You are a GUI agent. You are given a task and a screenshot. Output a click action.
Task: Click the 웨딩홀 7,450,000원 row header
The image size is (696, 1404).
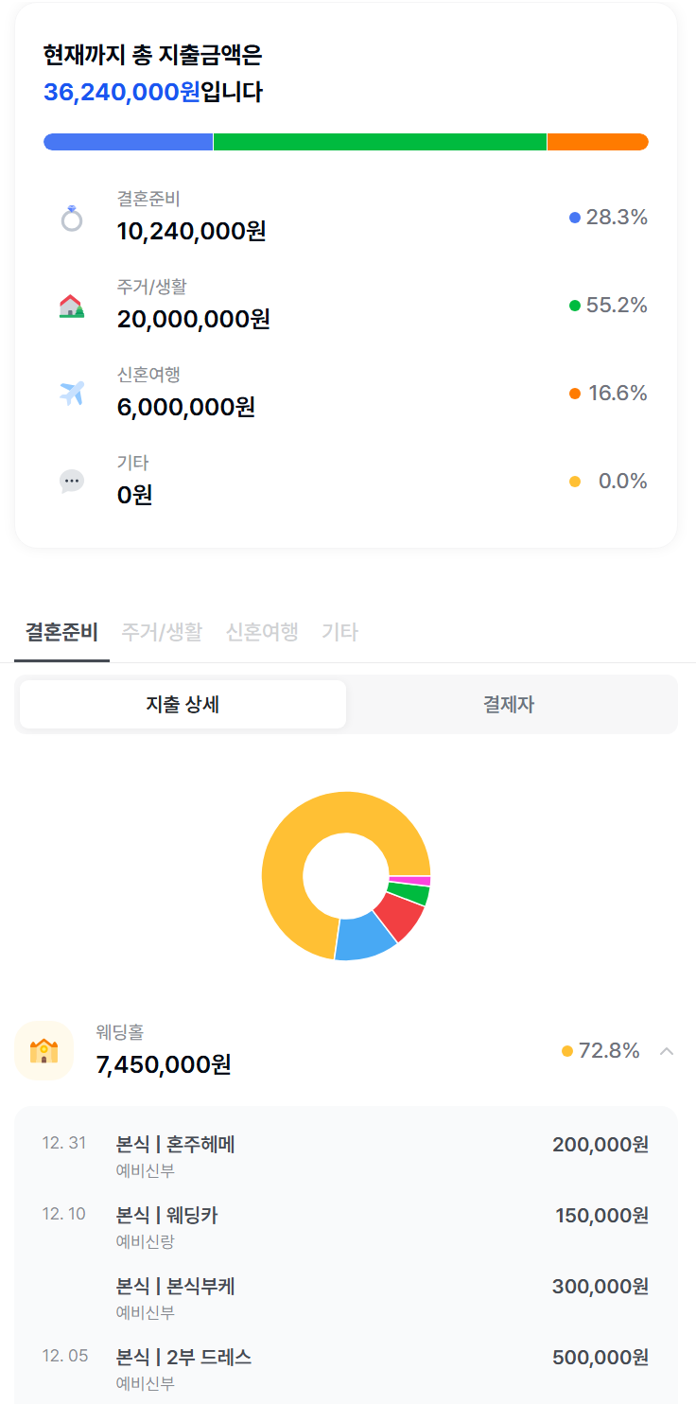pyautogui.click(x=284, y=1051)
